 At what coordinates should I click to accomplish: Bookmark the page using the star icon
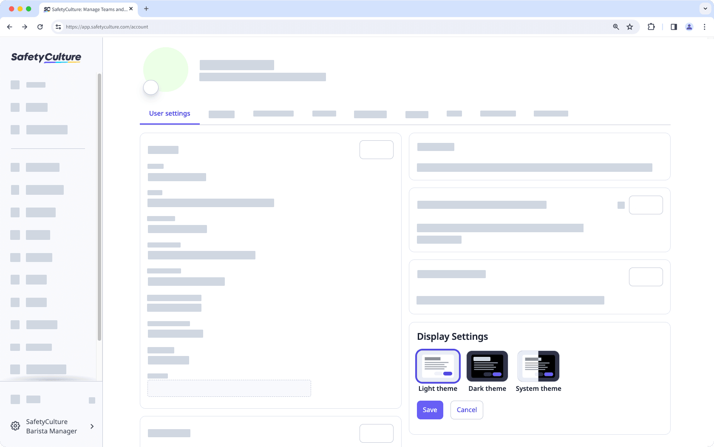pyautogui.click(x=629, y=27)
